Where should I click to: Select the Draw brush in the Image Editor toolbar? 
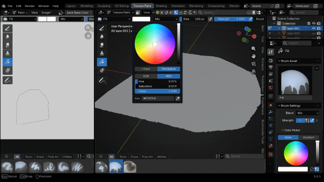[8, 28]
